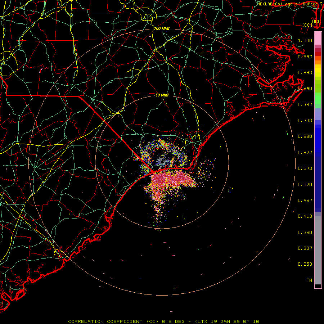Click the 0.520 legend value
Screen dimensions: 324x324
point(305,185)
